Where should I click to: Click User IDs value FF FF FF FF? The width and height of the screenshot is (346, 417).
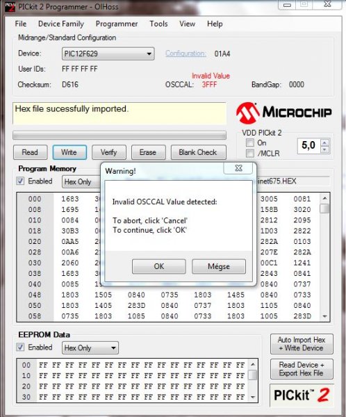coord(79,69)
